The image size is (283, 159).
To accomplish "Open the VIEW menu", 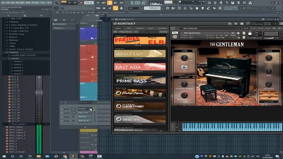I will [27, 3].
